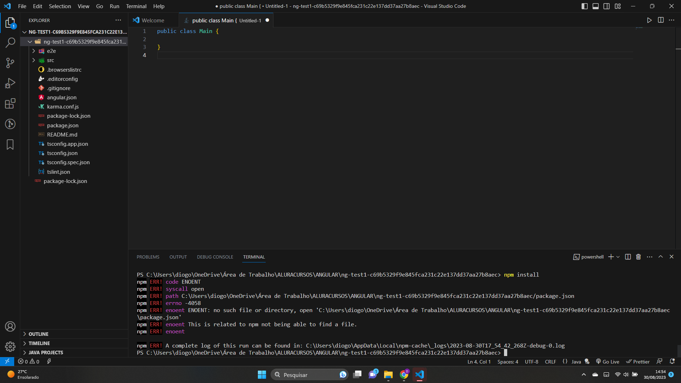Open notifications bell in status bar
Screen dimensions: 681x383
tap(672, 361)
